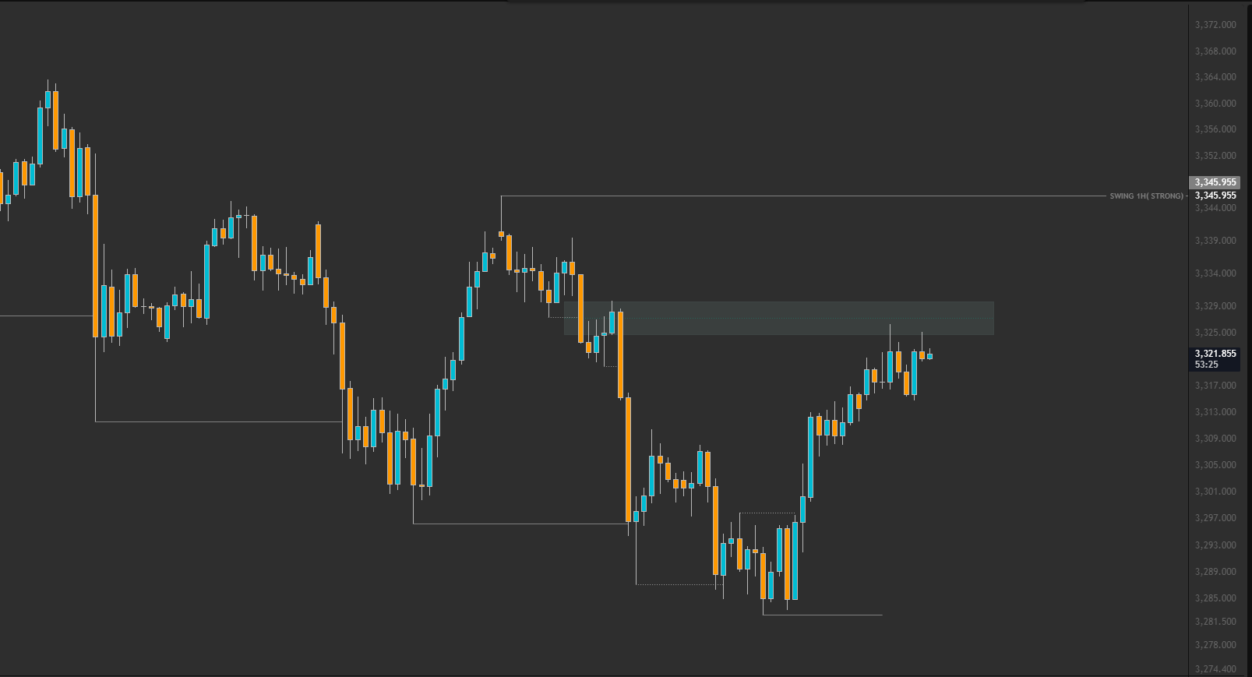Click the SWING 1H( STRONG) level label
Image resolution: width=1252 pixels, height=677 pixels.
(1147, 196)
